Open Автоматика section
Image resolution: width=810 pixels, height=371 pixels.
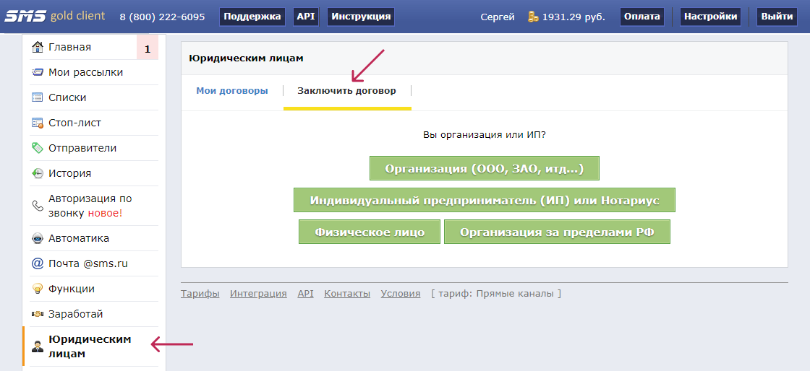[x=79, y=239]
